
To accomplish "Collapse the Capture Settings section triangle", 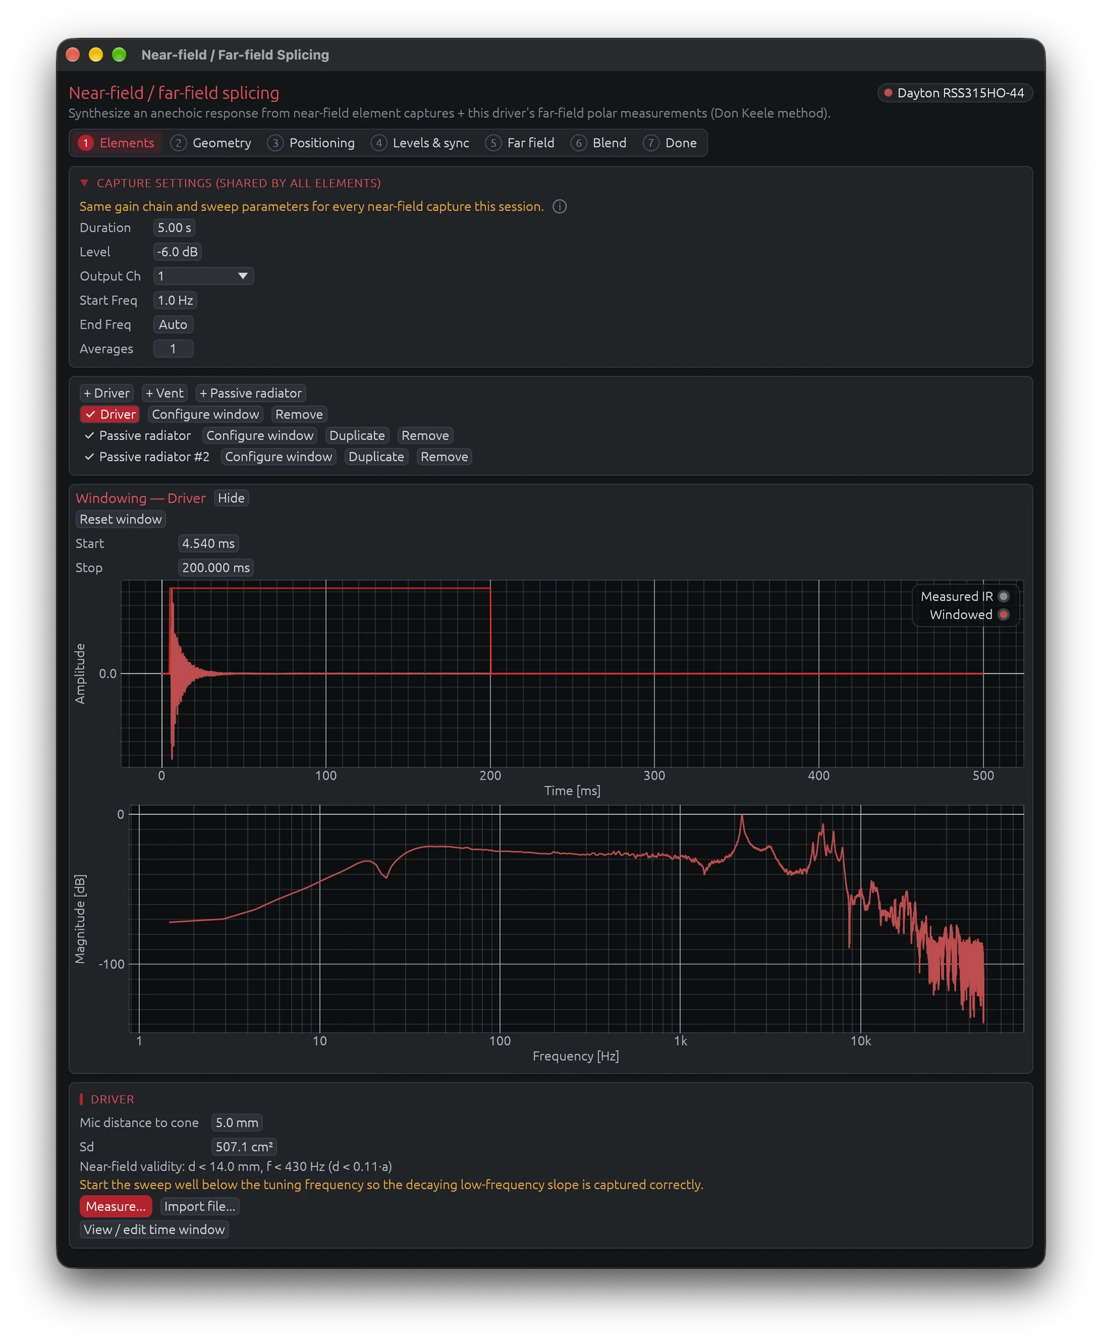I will (x=84, y=183).
